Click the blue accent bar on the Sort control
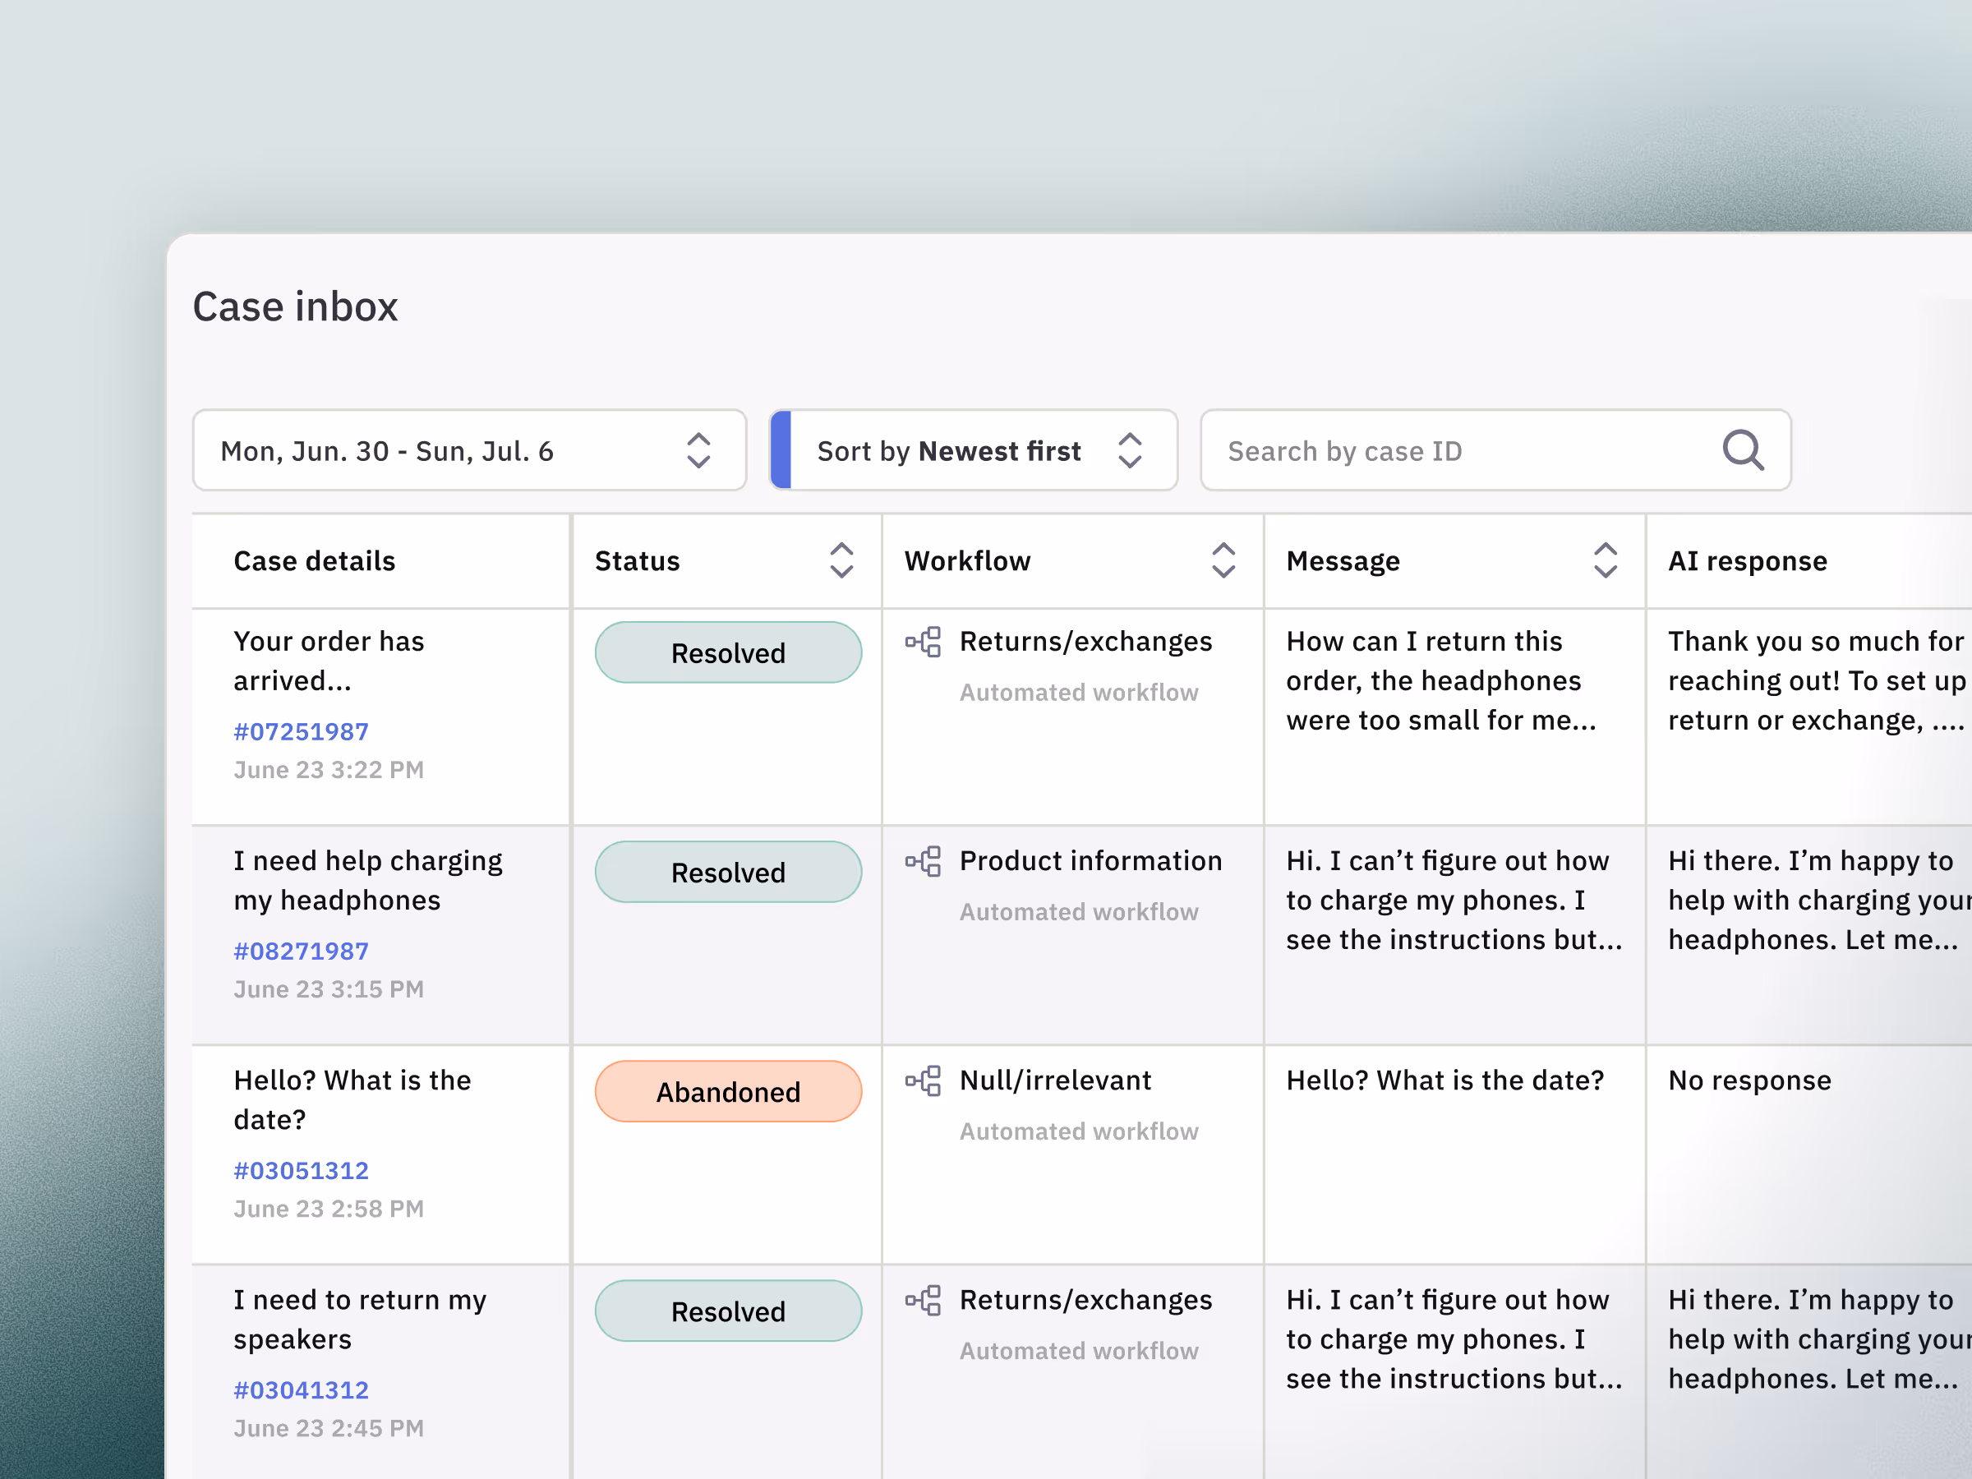 pos(781,450)
